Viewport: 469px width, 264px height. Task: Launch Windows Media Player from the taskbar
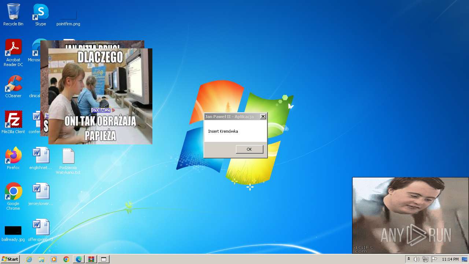54,259
